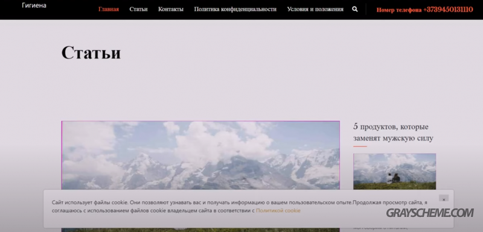Select Контакты in the top menu
This screenshot has width=483, height=232.
click(171, 9)
